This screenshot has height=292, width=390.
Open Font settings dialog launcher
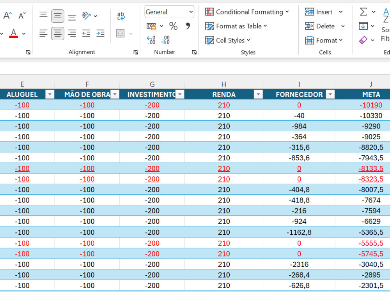point(28,52)
